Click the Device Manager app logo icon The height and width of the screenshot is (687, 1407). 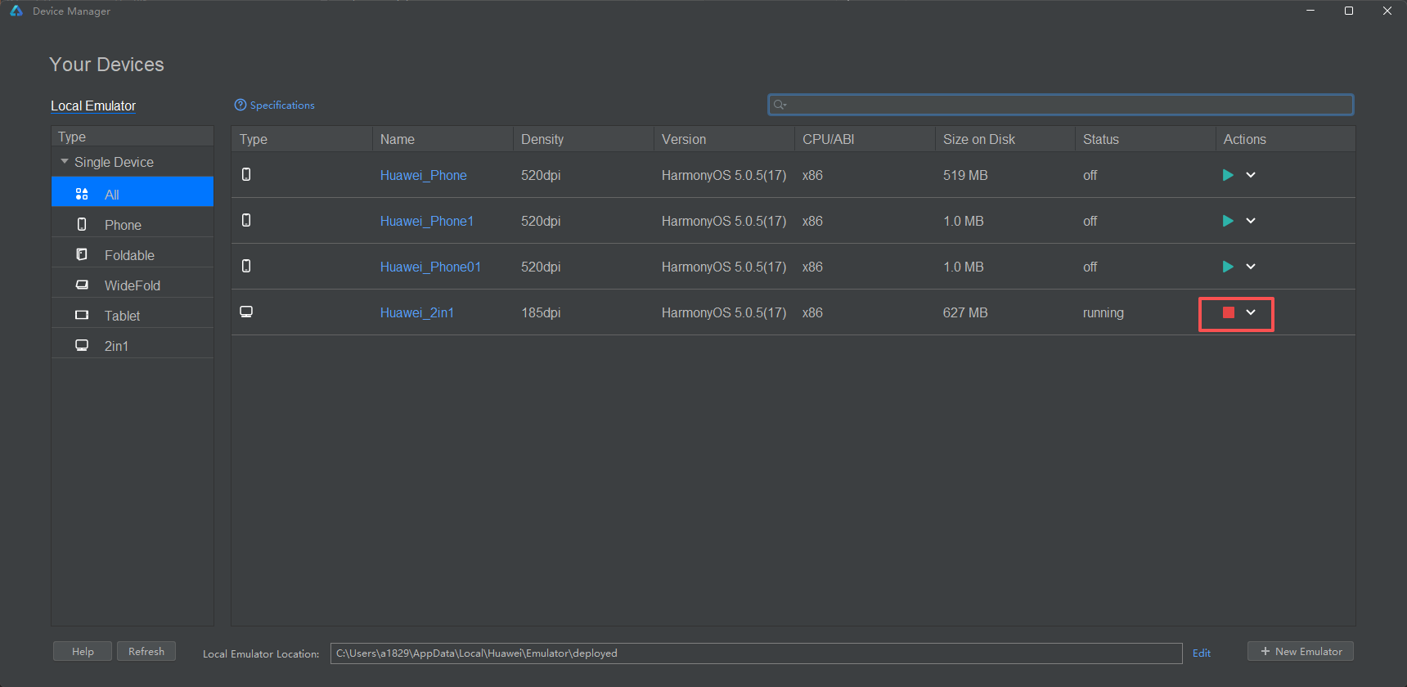coord(16,11)
